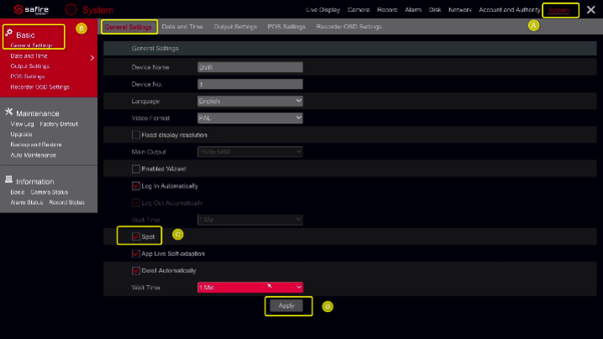Expand the arrow beside Date and Time
This screenshot has height=339, width=603.
pos(92,58)
